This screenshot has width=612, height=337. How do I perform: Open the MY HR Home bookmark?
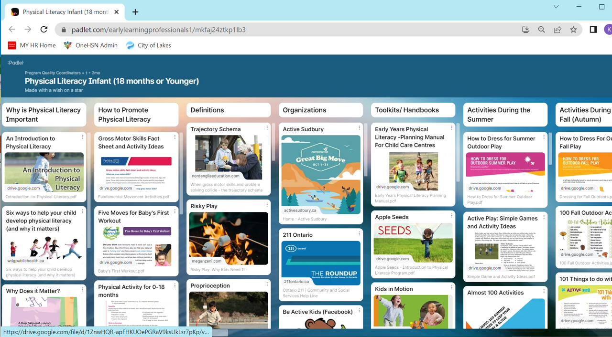32,45
